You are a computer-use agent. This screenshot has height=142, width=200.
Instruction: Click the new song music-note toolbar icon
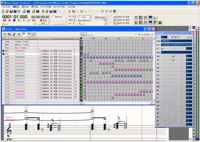point(3,11)
